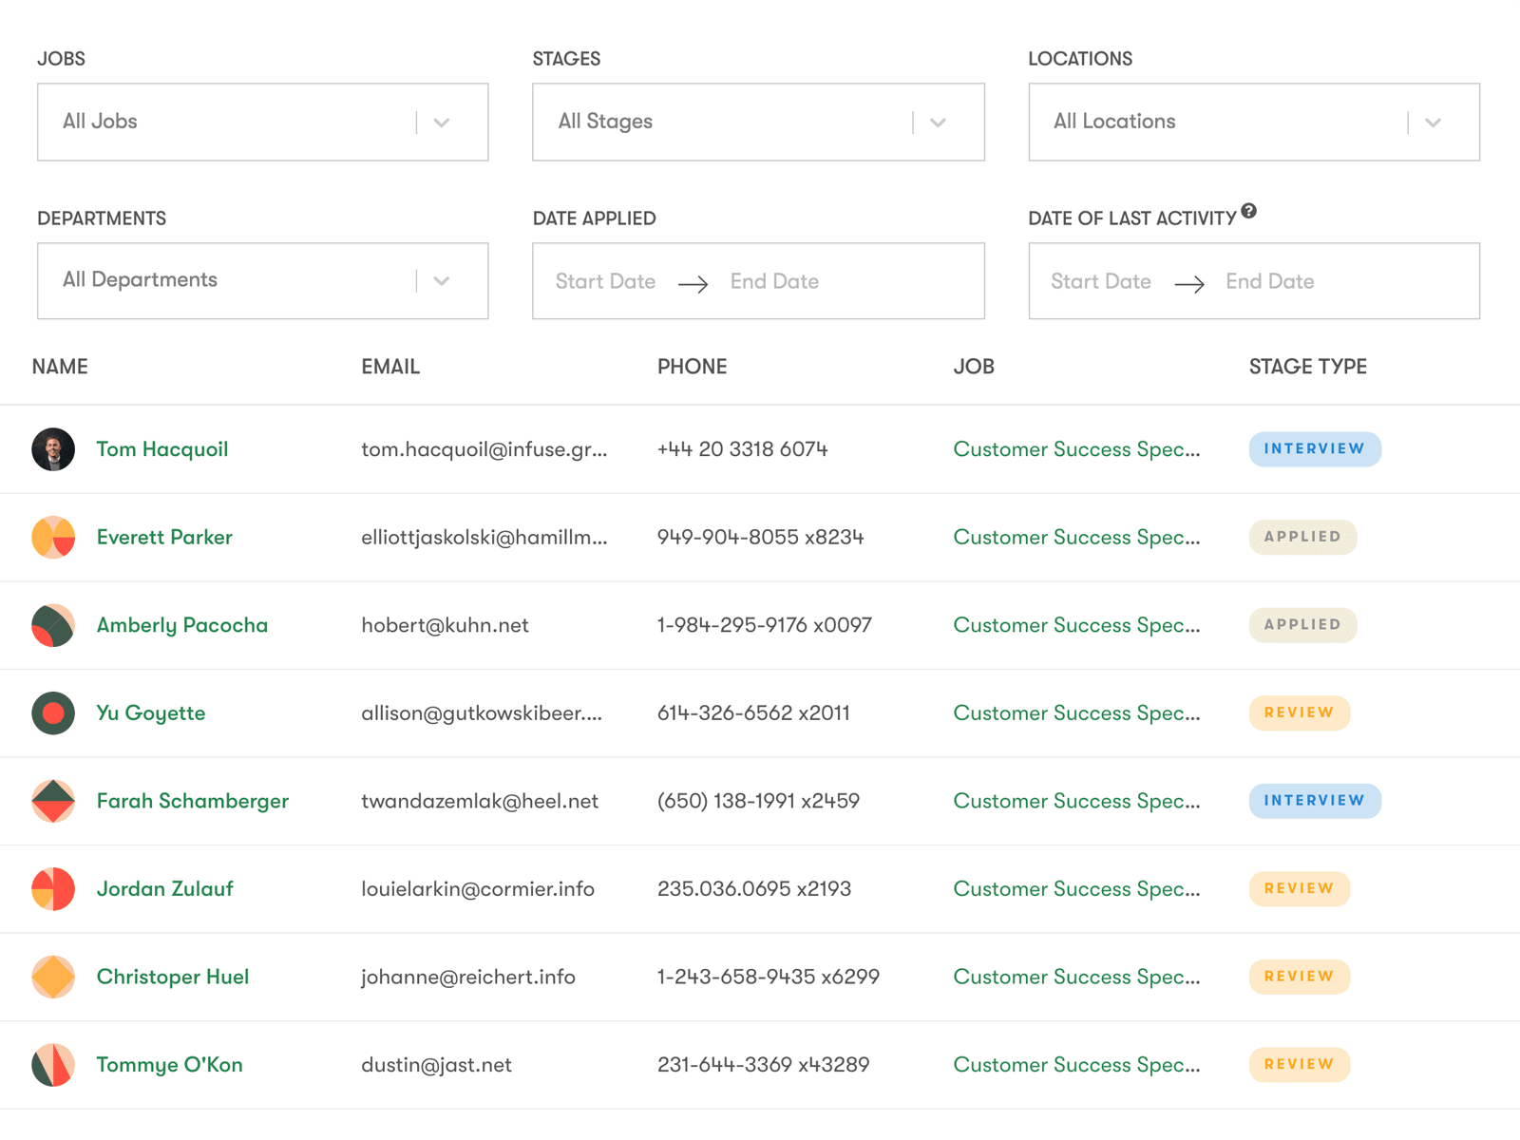Click the Start Date field under Date Applied
This screenshot has height=1140, width=1520.
click(x=605, y=280)
